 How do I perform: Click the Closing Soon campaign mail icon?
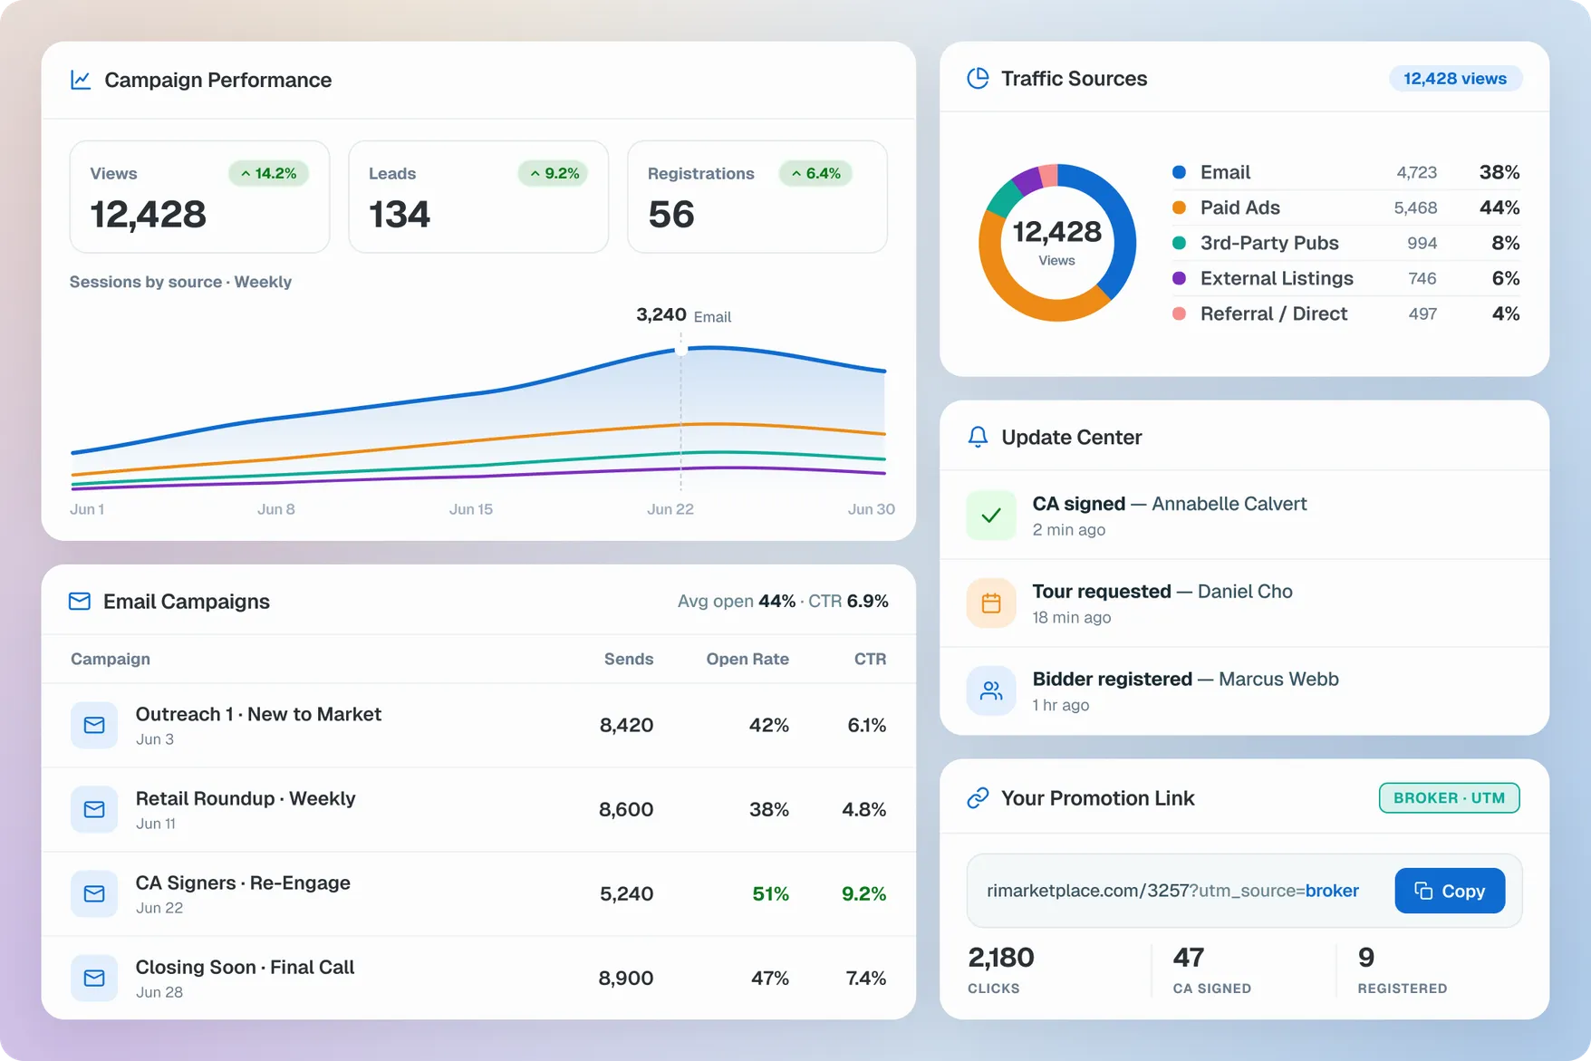click(x=94, y=978)
